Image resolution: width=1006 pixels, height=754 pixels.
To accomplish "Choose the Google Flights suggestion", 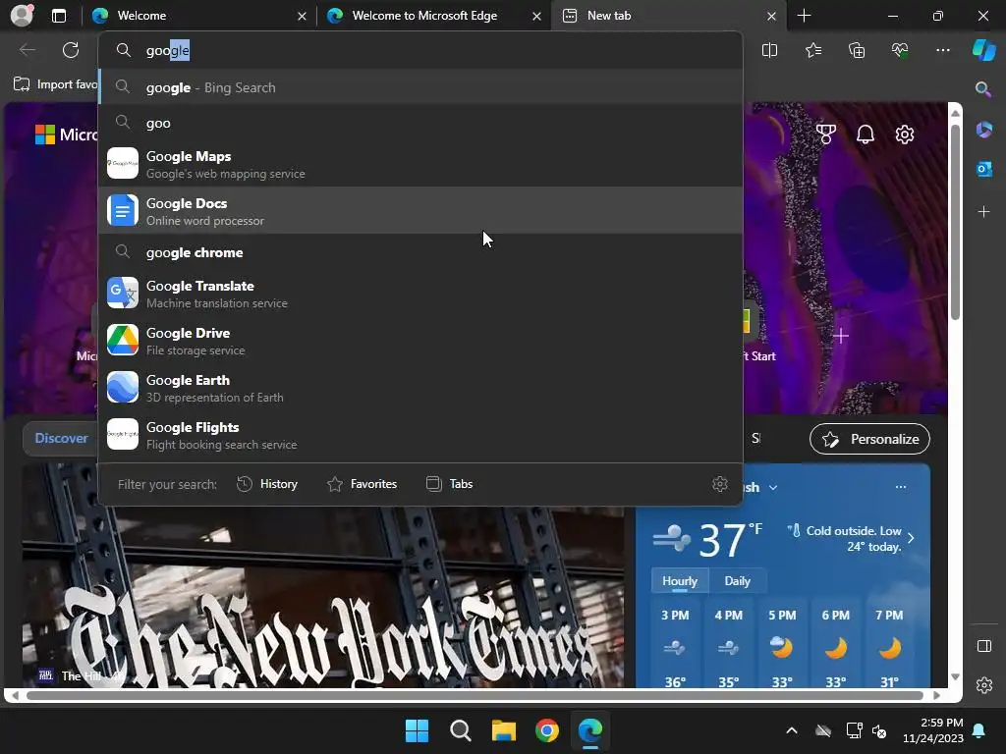I will click(x=420, y=435).
